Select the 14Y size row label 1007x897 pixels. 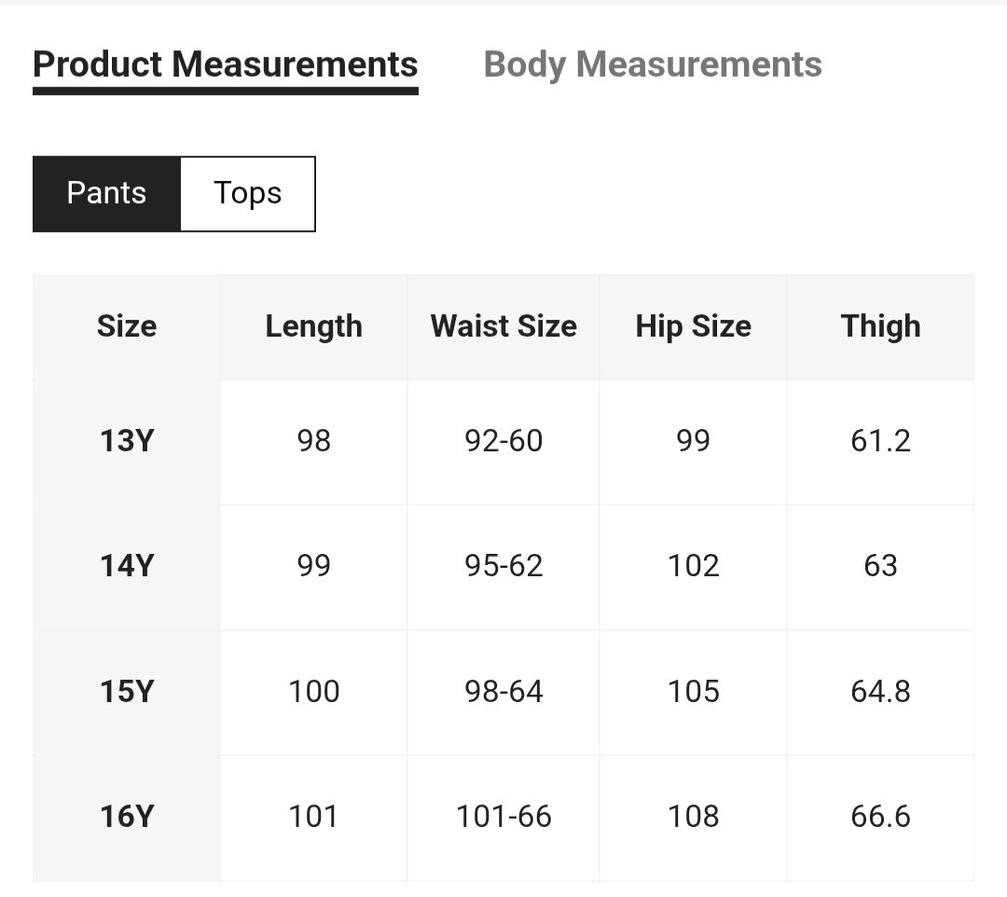[x=127, y=566]
